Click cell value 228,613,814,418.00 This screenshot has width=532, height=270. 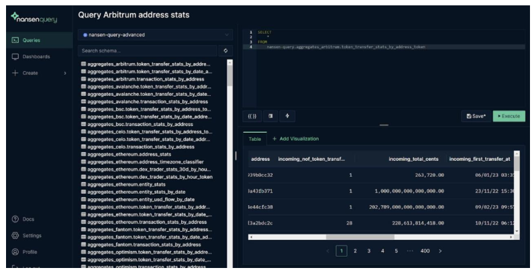418,223
